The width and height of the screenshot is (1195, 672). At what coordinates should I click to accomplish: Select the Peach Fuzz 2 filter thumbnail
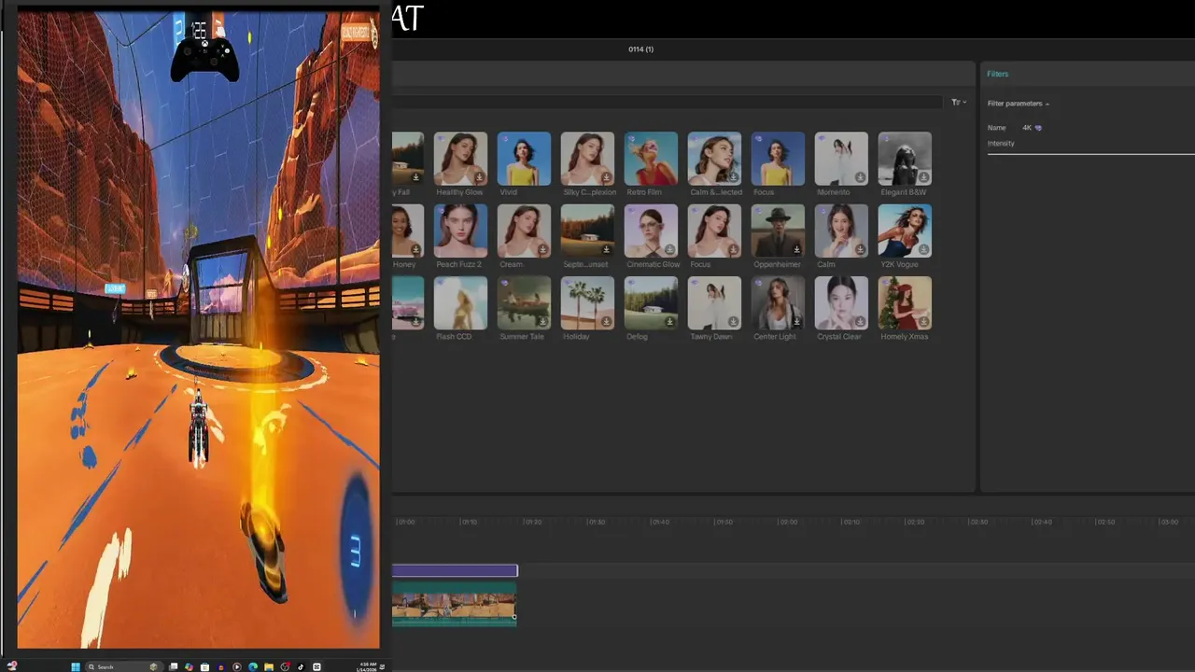click(x=460, y=231)
